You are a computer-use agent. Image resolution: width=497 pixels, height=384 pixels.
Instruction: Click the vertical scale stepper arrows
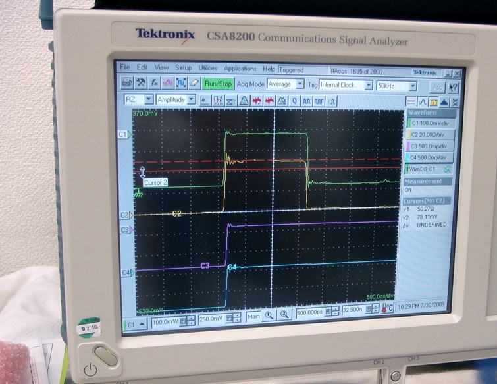coord(191,321)
